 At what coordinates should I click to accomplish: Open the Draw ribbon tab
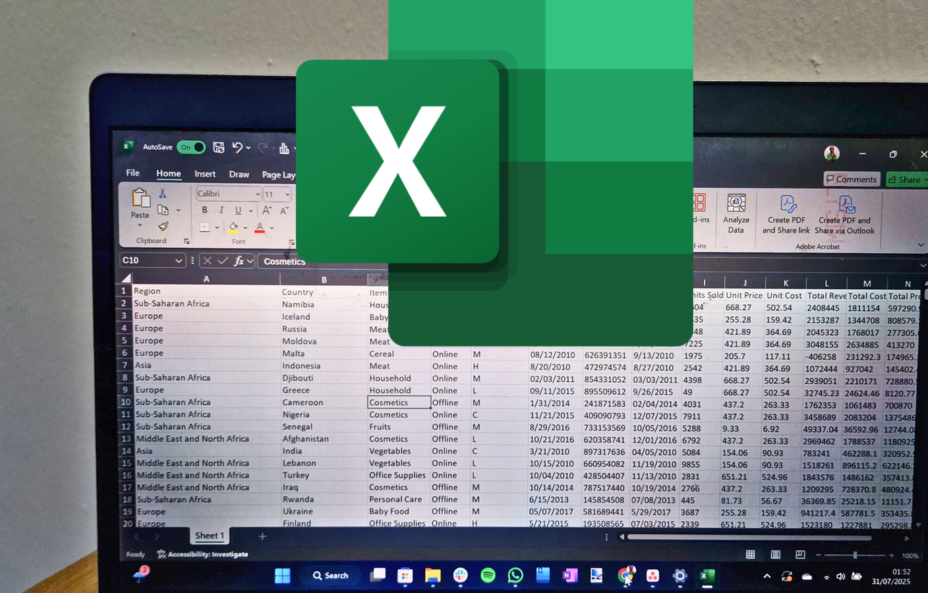coord(239,174)
